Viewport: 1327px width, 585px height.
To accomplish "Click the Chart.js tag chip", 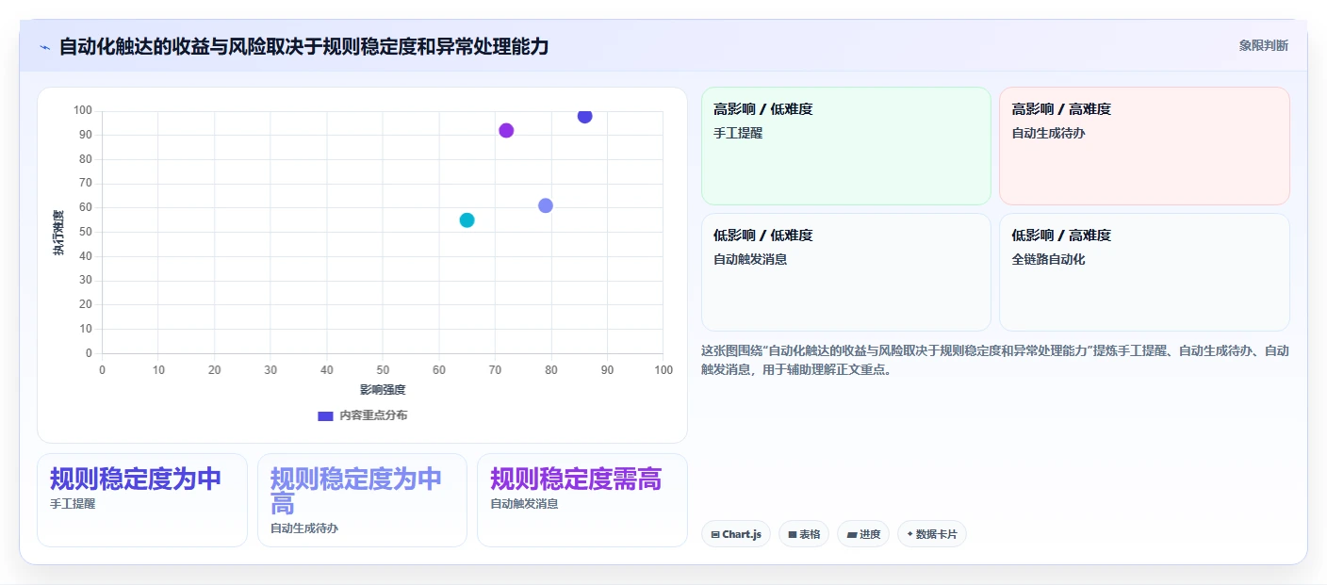I will tap(735, 534).
